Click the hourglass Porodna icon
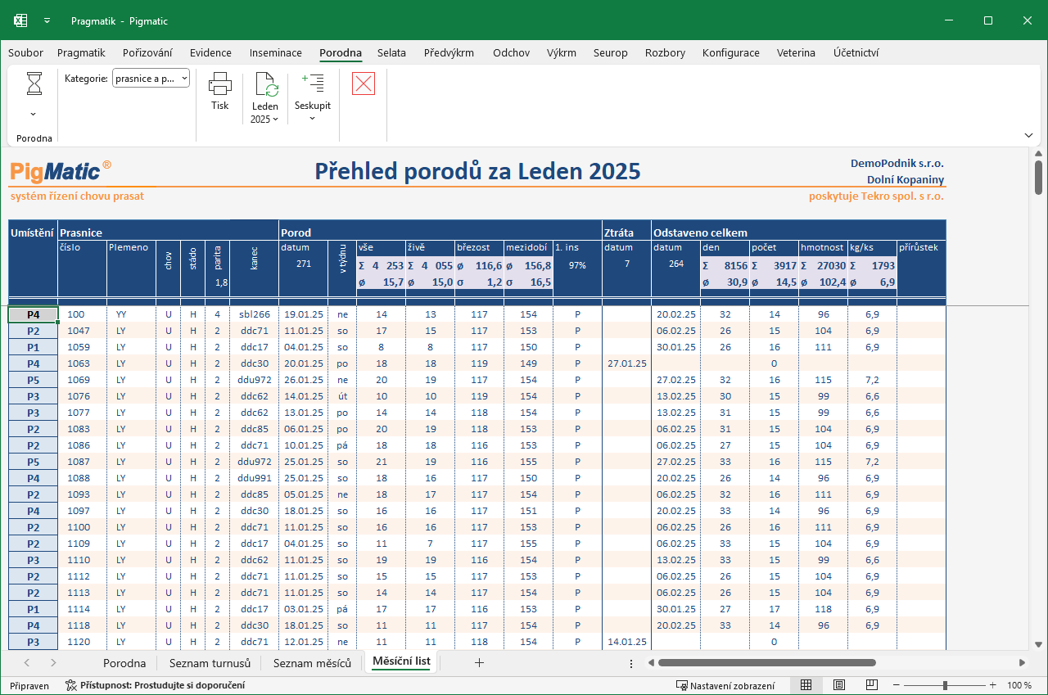Viewport: 1048px width, 695px height. click(34, 83)
